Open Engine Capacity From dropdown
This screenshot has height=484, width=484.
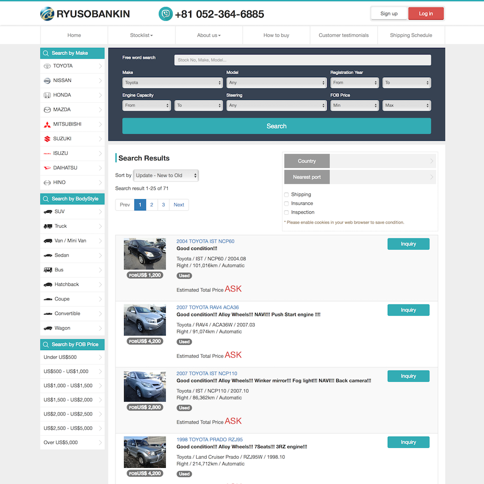147,105
